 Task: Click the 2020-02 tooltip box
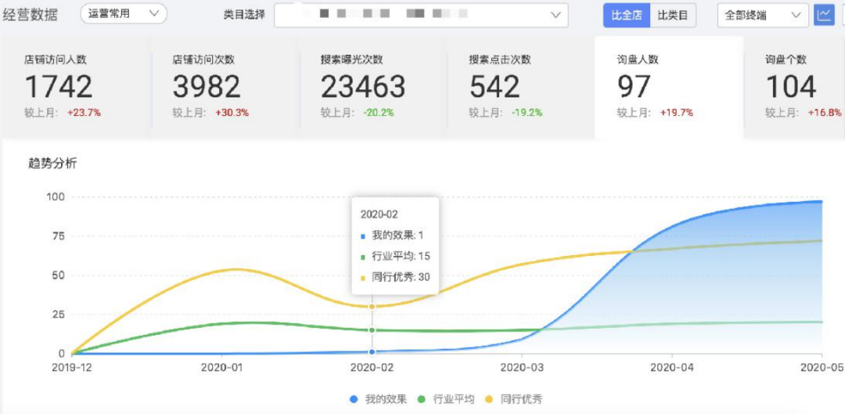coord(395,245)
